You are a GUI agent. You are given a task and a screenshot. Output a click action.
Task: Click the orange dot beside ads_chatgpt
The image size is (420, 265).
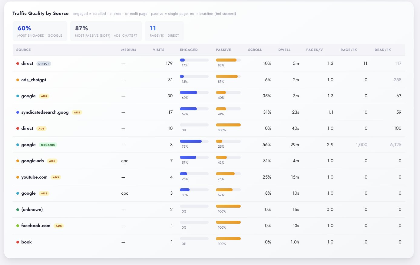tap(18, 80)
